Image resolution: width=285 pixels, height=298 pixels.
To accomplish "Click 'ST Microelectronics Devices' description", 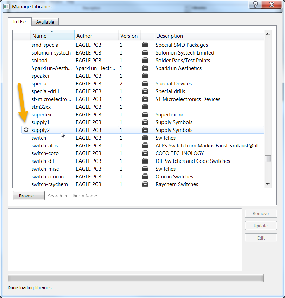I will tap(188, 99).
